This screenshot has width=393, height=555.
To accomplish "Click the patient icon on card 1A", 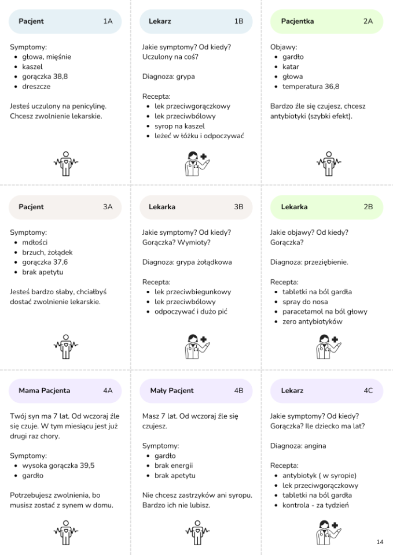I will (65, 164).
